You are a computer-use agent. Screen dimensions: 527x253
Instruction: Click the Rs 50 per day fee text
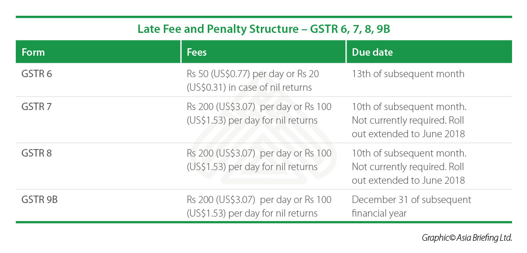pyautogui.click(x=253, y=74)
